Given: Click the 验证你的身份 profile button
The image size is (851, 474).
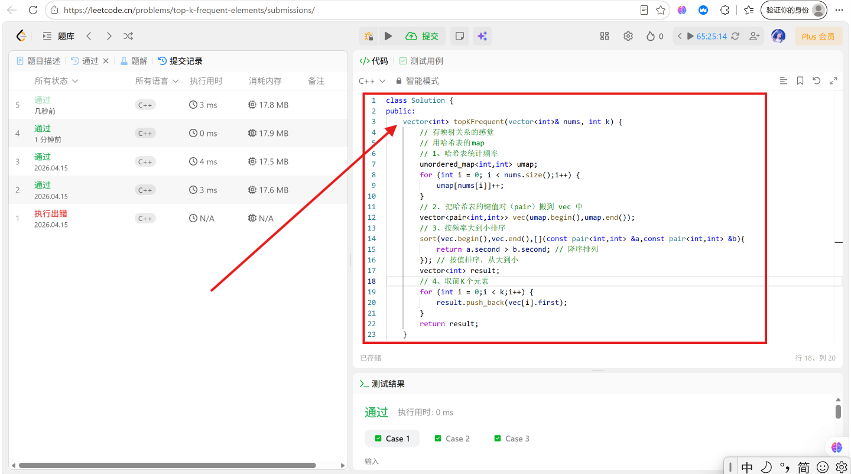Looking at the screenshot, I should [794, 10].
